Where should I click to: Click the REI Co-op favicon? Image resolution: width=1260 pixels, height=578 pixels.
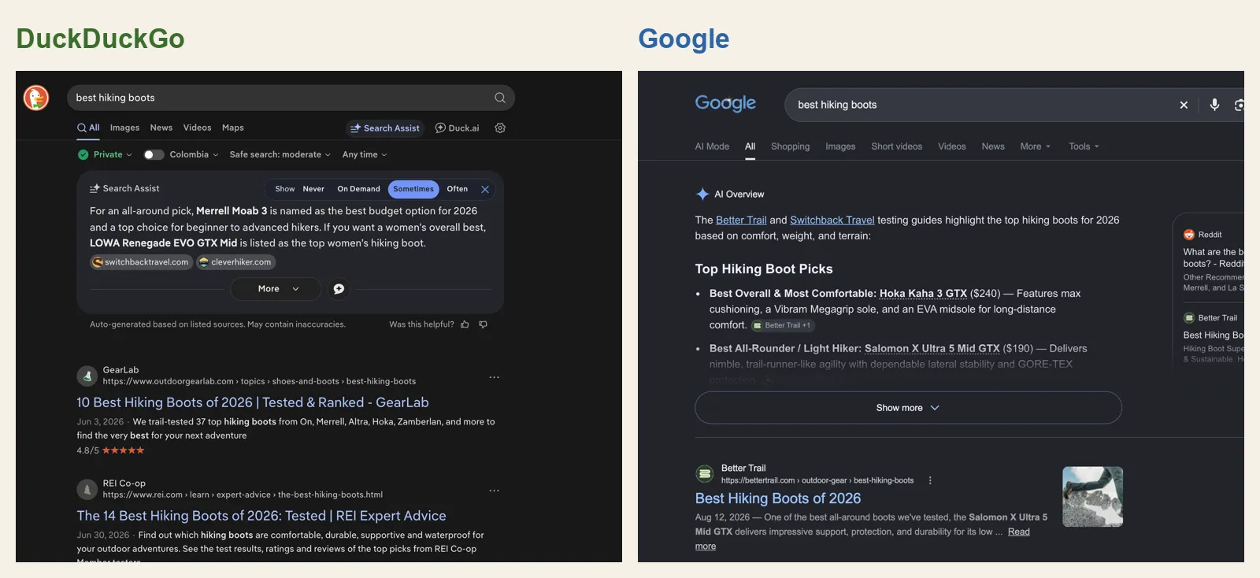[x=87, y=490]
